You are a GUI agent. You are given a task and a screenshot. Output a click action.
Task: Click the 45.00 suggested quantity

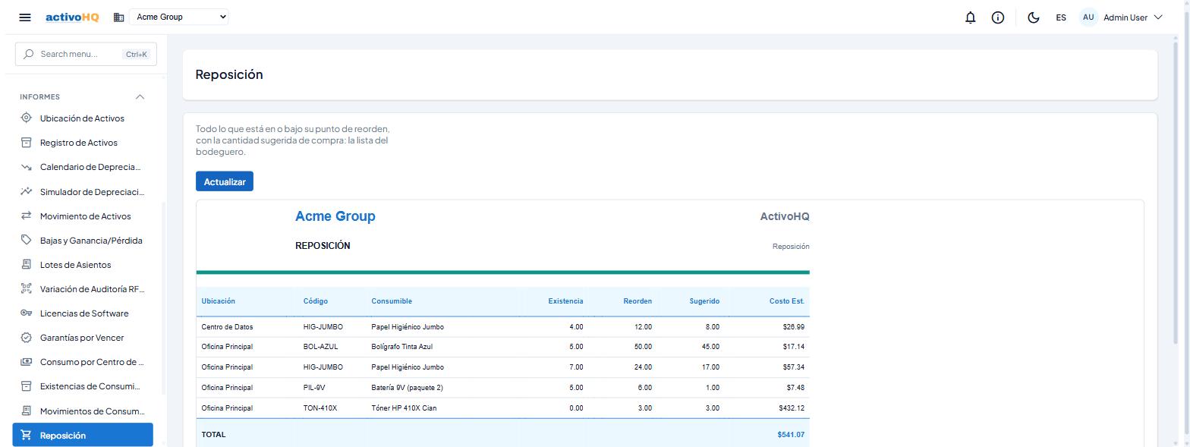coord(710,347)
